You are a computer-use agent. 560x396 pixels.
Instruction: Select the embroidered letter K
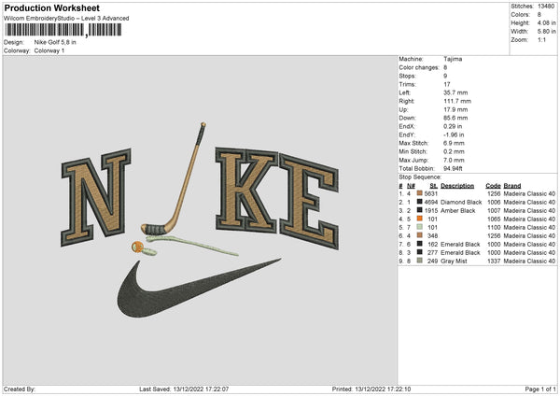tap(246, 190)
